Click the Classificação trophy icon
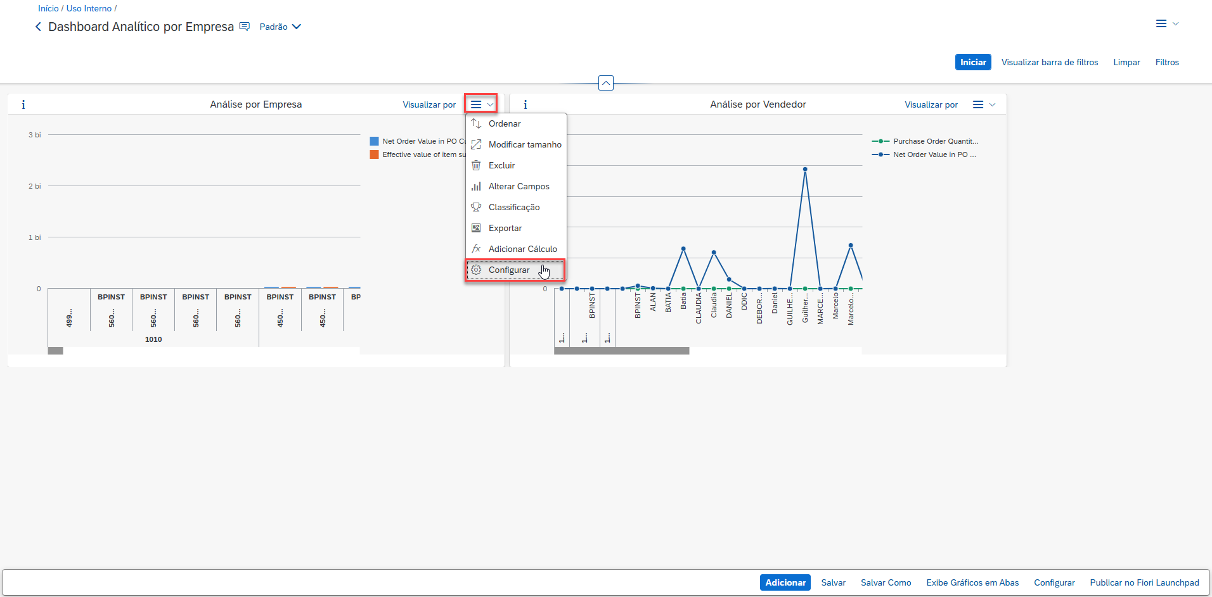The width and height of the screenshot is (1212, 597). pyautogui.click(x=476, y=207)
